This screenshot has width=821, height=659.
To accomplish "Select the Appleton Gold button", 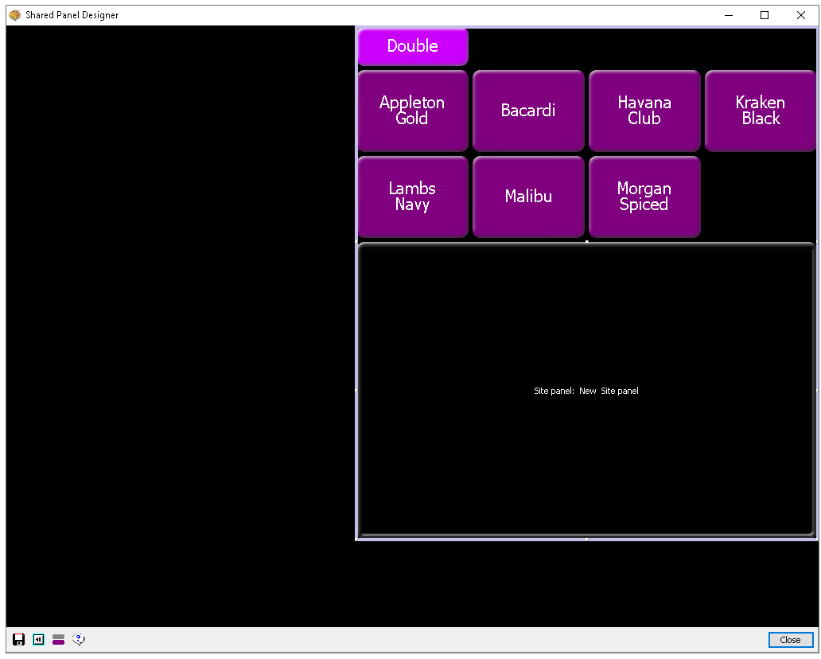I will click(412, 111).
